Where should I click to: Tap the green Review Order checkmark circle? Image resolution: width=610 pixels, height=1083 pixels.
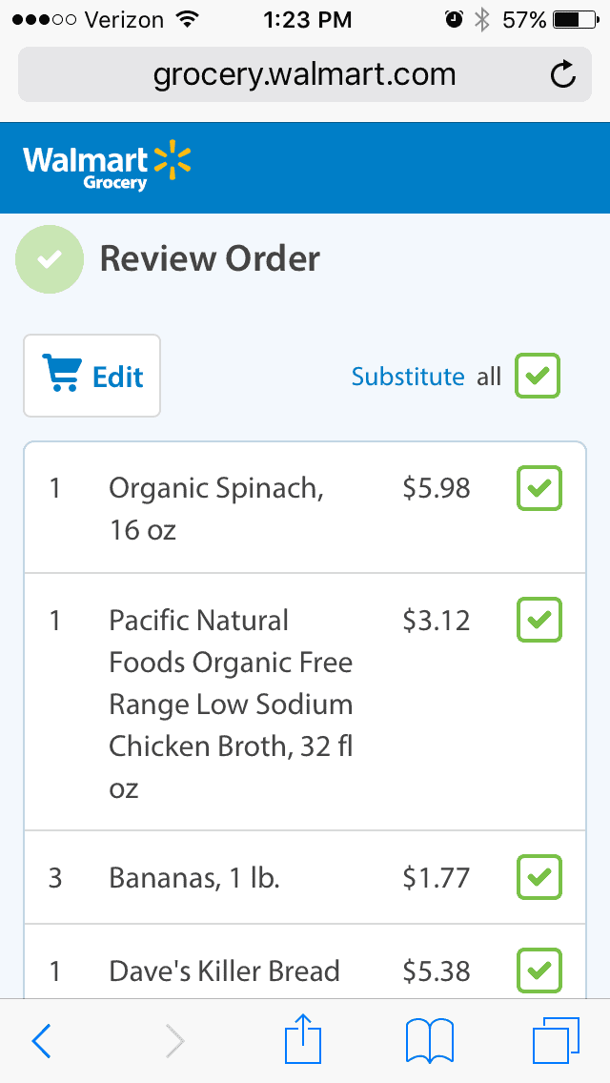pyautogui.click(x=50, y=259)
